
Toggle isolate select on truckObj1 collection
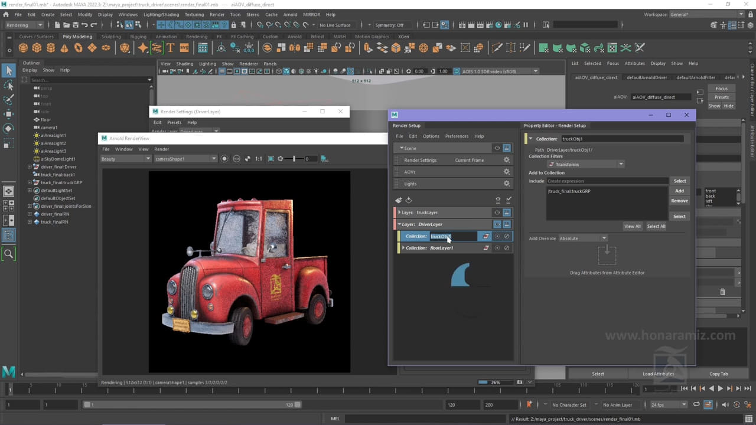pos(497,236)
